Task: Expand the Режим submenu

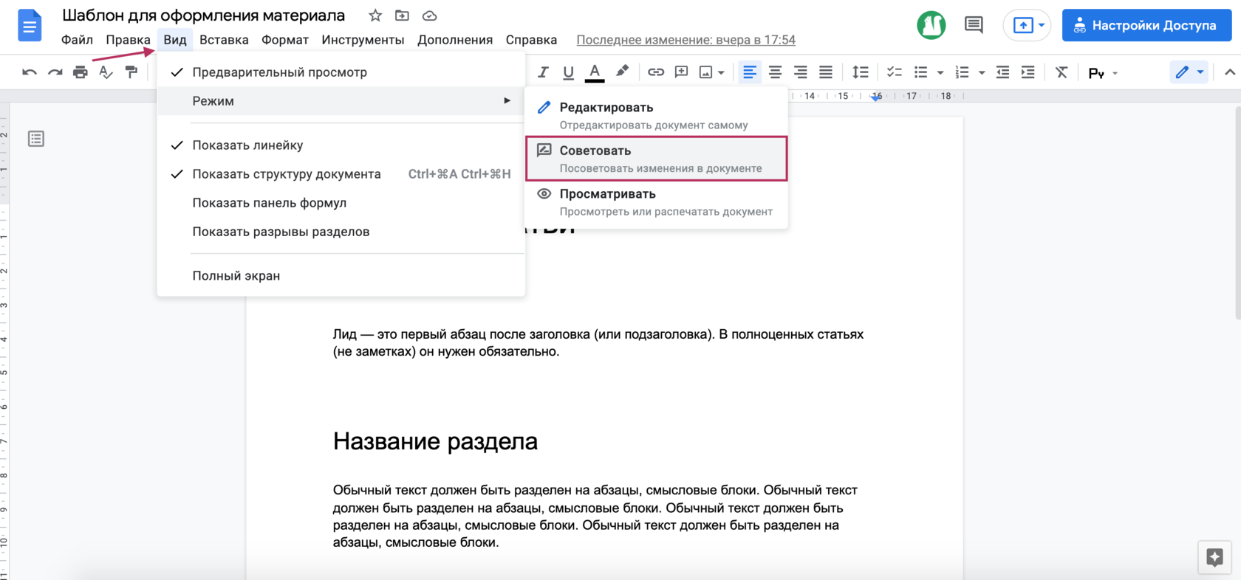Action: [x=341, y=101]
